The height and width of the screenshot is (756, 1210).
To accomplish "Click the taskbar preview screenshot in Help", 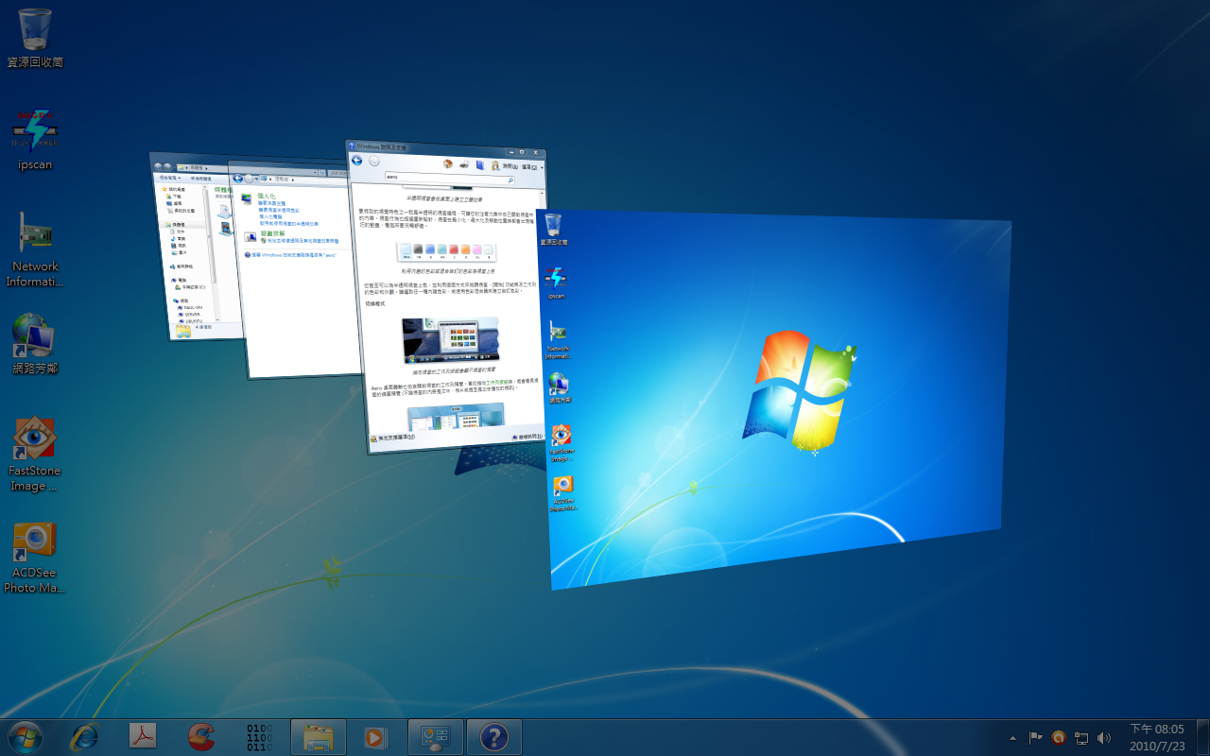I will pos(450,341).
